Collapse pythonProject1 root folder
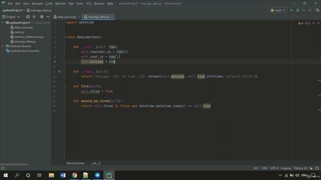Viewport: 321px width, 180px height. [3, 22]
